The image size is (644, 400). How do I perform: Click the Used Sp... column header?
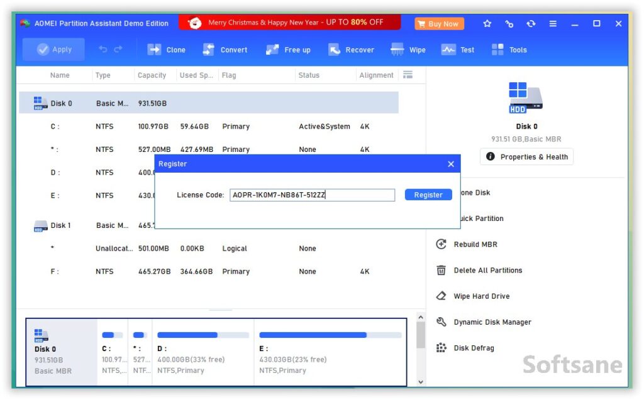pyautogui.click(x=196, y=75)
